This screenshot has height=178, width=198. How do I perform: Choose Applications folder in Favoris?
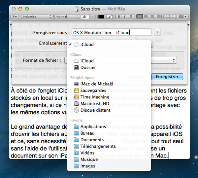[109, 126]
